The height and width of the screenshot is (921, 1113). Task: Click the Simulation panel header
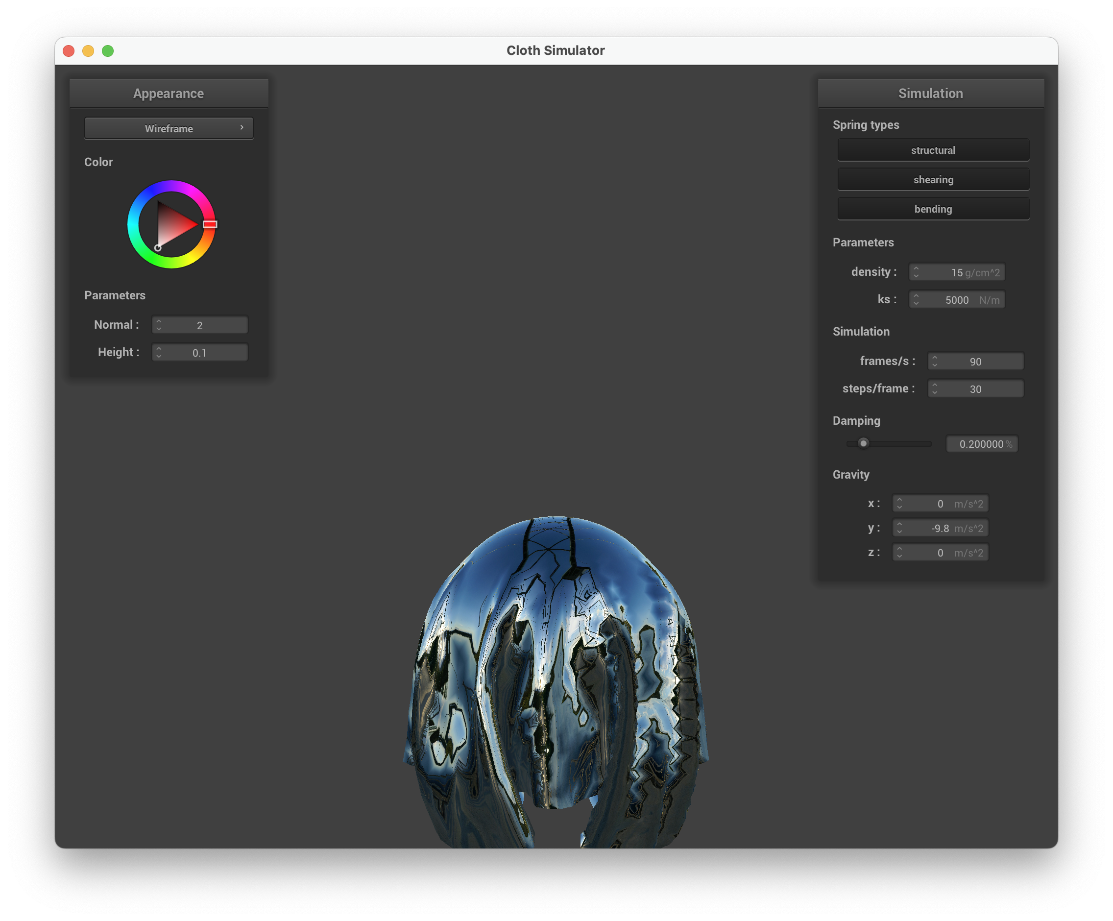point(930,93)
